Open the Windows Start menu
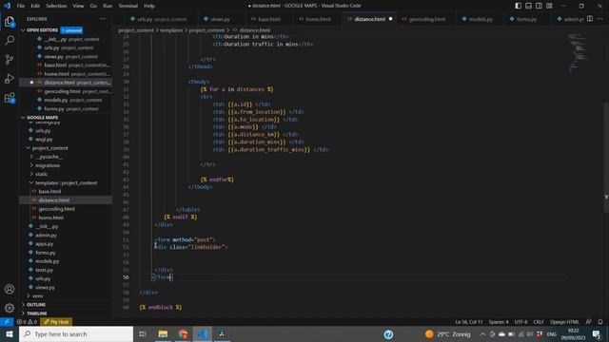The height and width of the screenshot is (342, 609). [10, 334]
